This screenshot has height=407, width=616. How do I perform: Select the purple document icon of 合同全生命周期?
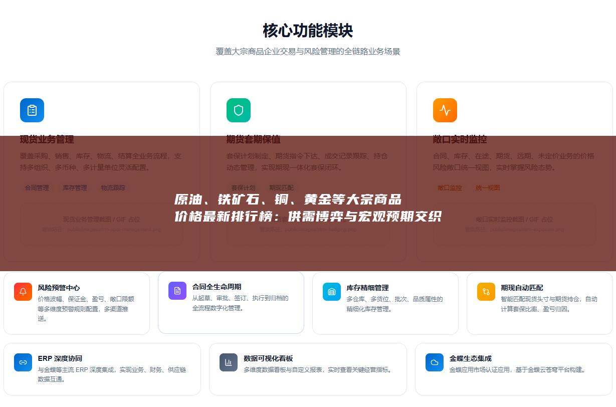tap(177, 291)
